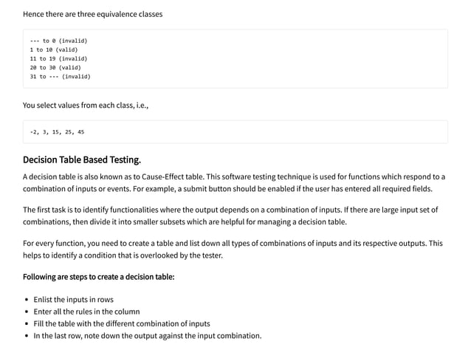
Task: Select 'Enter all the rules in the column'
Action: click(x=86, y=312)
